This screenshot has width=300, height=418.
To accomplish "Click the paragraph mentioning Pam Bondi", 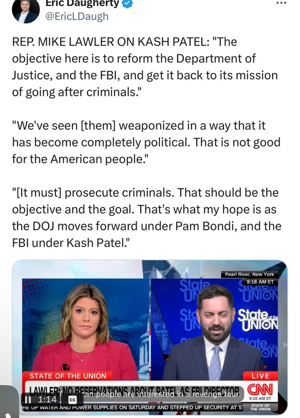I will coord(147,218).
